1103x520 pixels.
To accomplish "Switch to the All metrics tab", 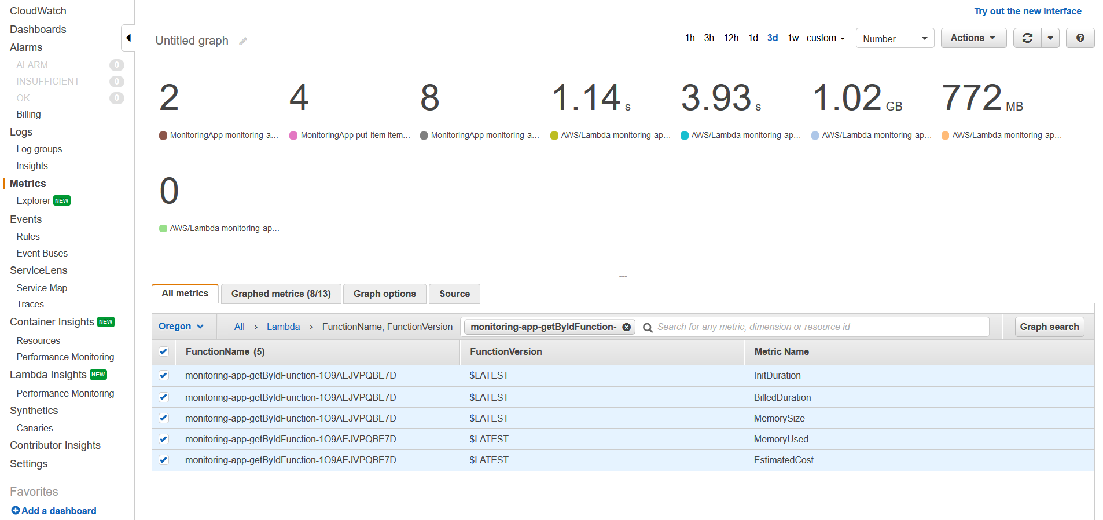I will 185,294.
